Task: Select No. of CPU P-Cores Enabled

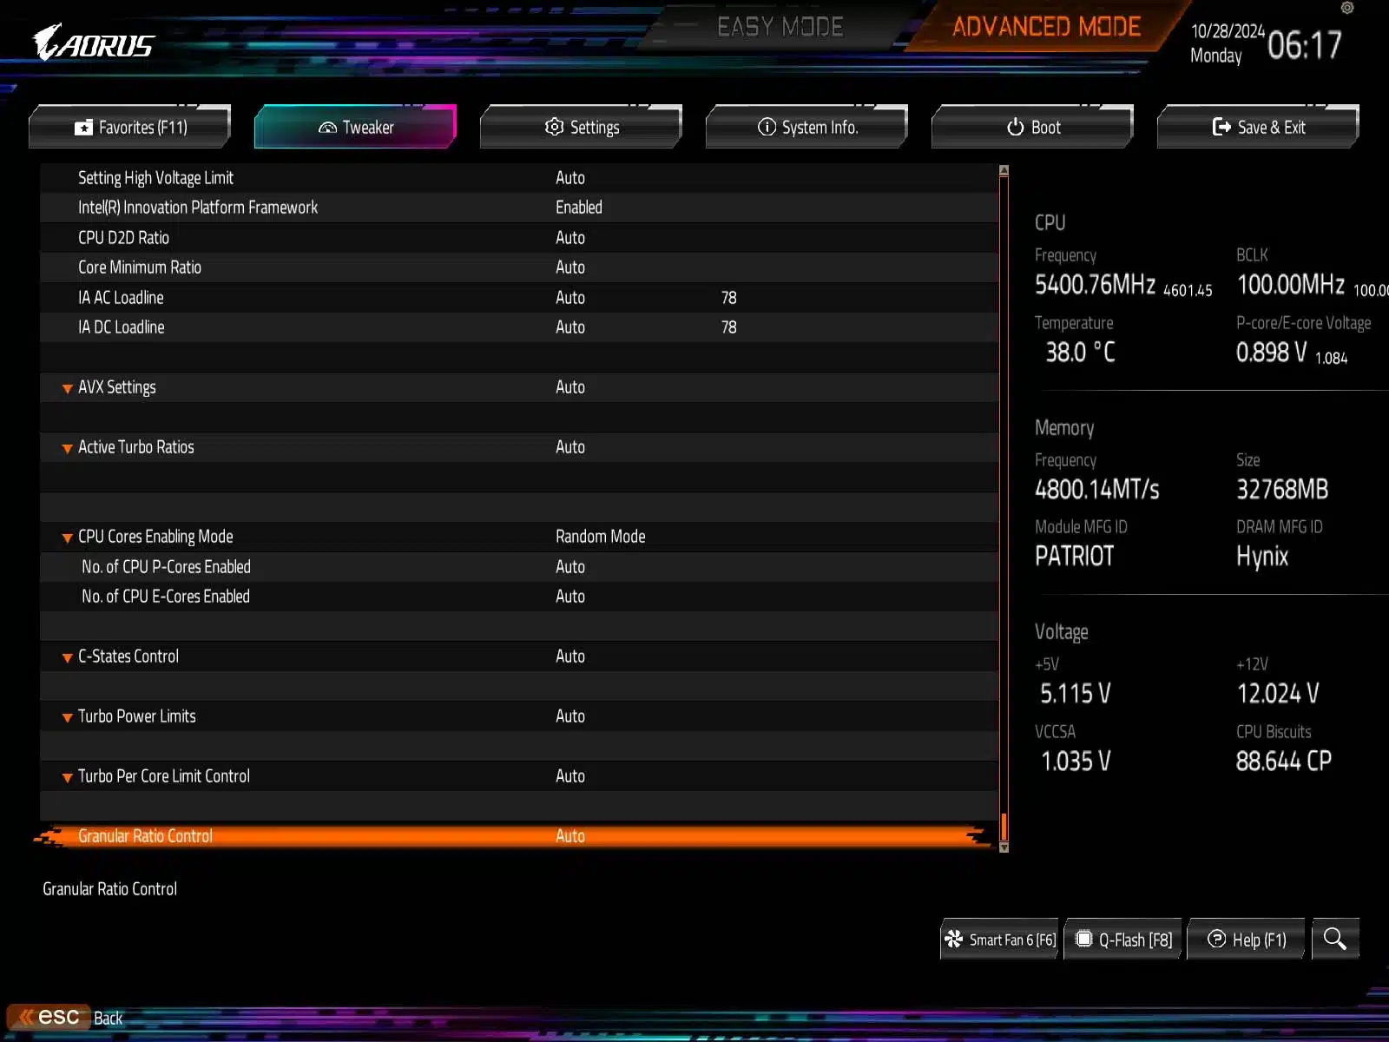Action: point(519,567)
